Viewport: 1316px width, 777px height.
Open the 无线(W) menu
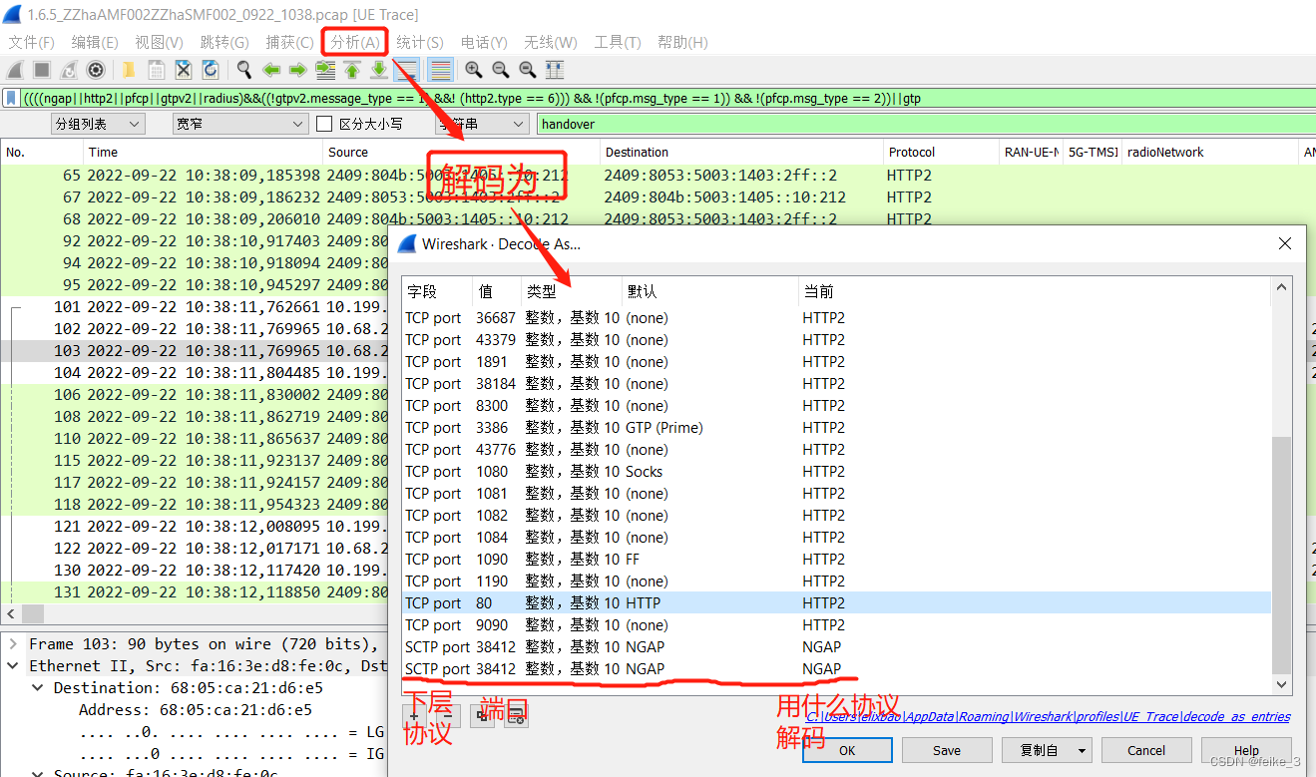(x=551, y=42)
